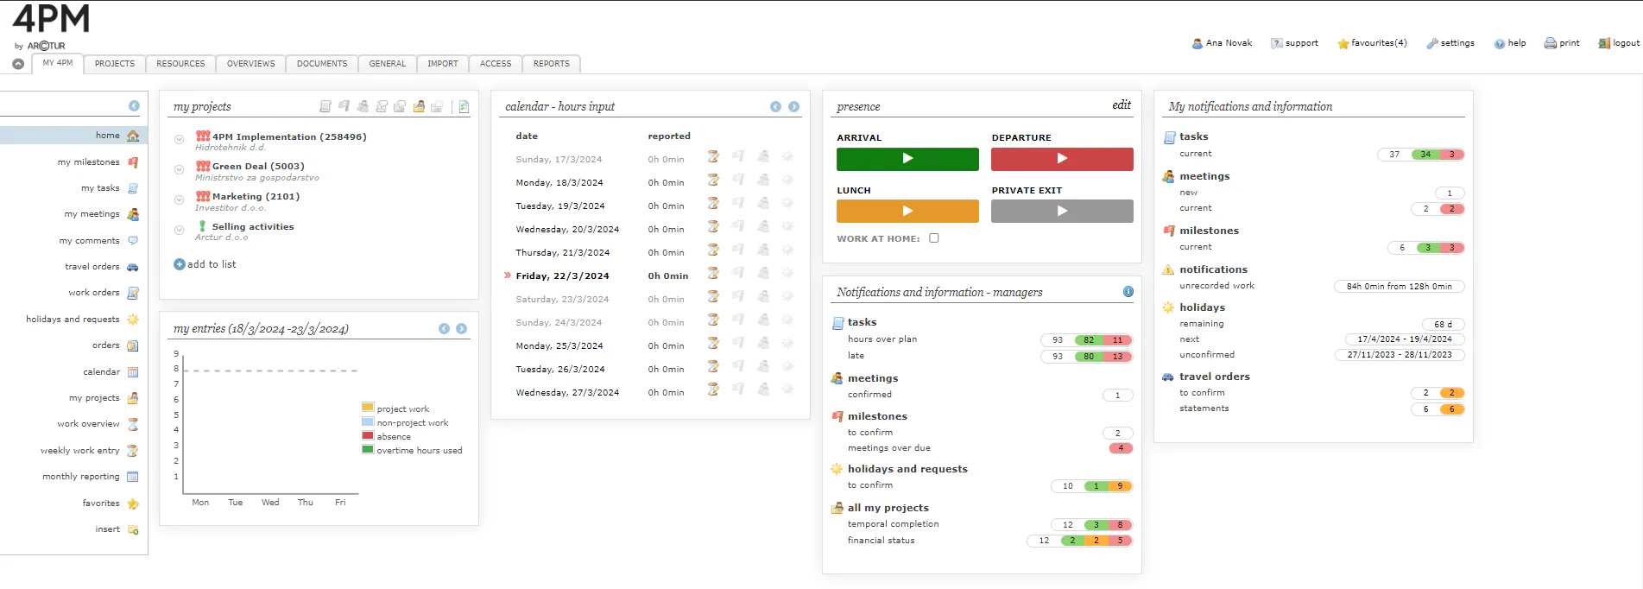1643x589 pixels.
Task: Click edit link in presence panel
Action: (x=1122, y=104)
